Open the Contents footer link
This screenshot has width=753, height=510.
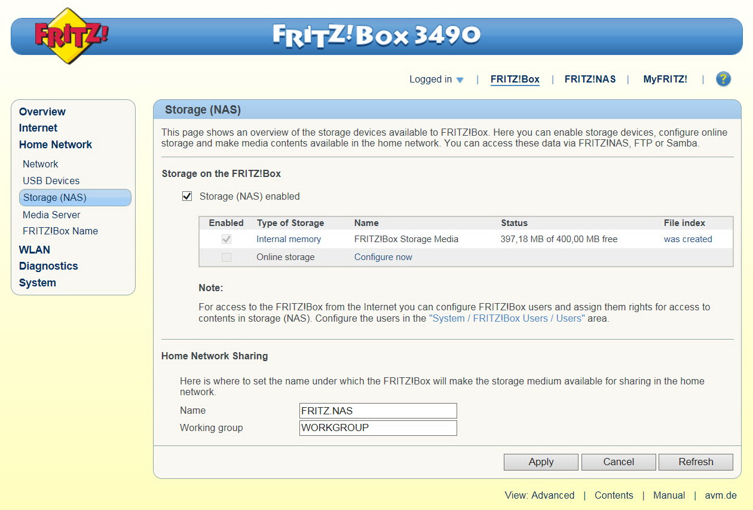(x=614, y=496)
